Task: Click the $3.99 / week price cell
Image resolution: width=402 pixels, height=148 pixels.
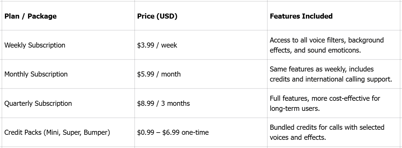Action: click(157, 45)
